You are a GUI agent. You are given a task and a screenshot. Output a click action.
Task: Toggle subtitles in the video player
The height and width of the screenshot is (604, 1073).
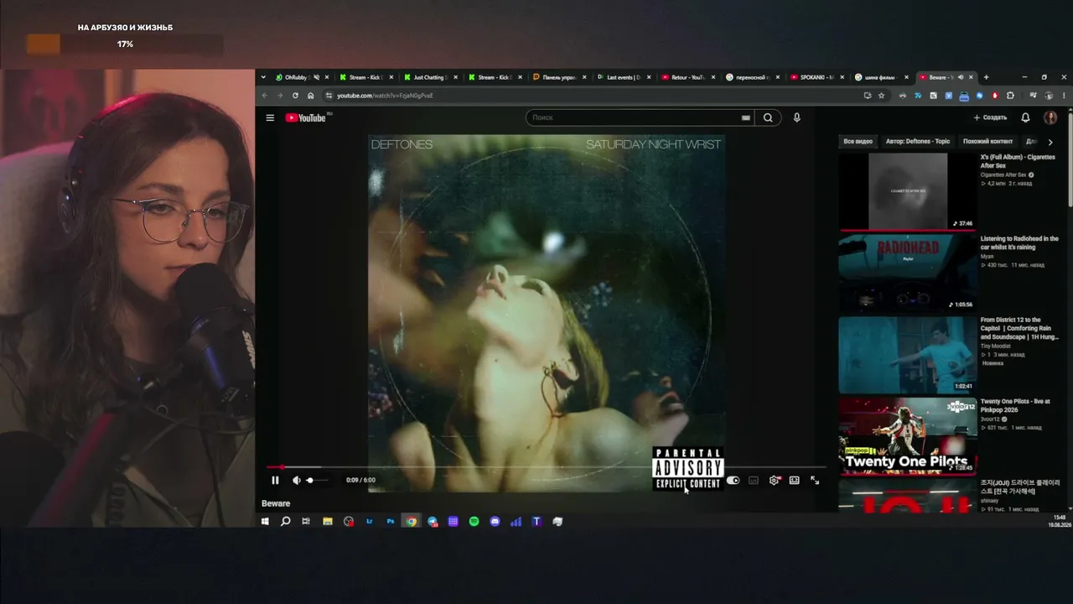(x=753, y=481)
